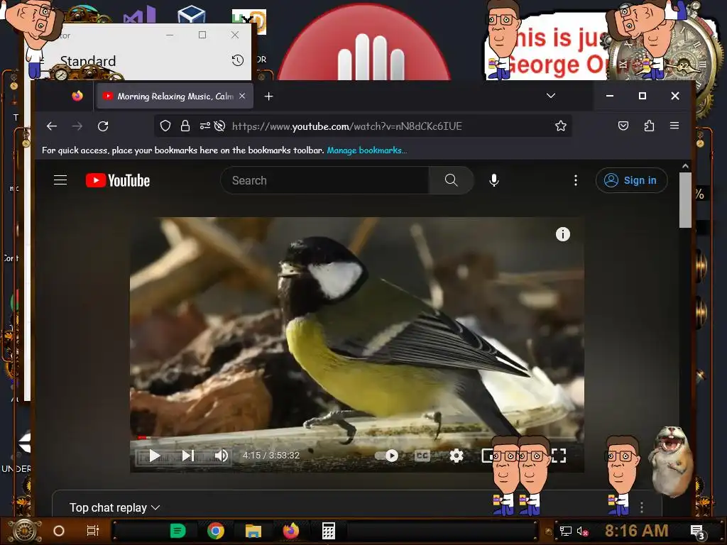727x545 pixels.
Task: Sign in to YouTube
Action: [631, 180]
